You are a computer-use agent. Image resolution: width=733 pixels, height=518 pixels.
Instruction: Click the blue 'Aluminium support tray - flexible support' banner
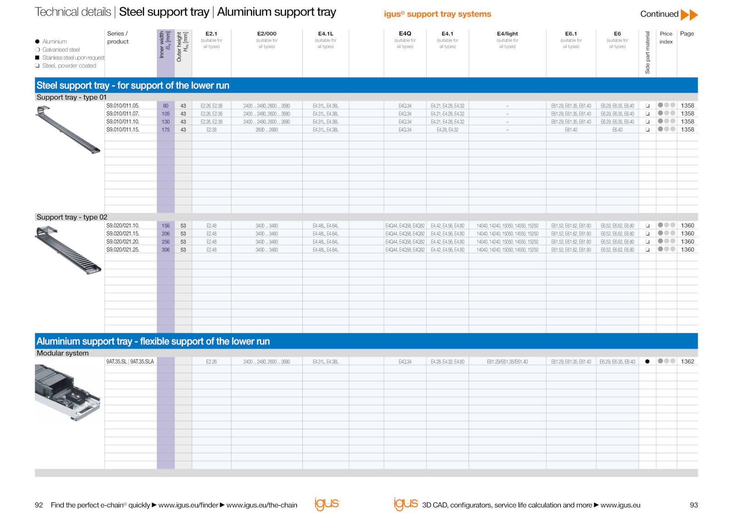[x=366, y=341]
